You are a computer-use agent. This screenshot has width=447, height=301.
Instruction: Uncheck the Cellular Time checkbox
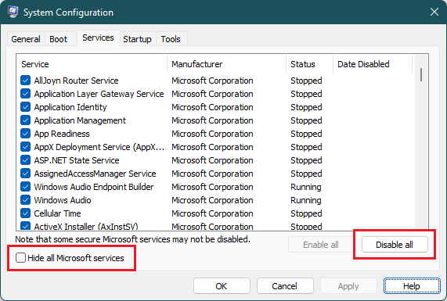25,213
